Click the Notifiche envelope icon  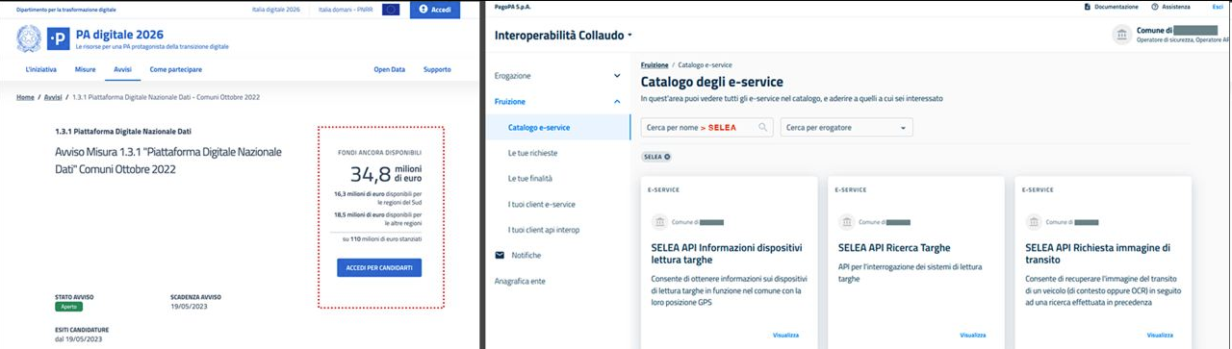[x=500, y=255]
